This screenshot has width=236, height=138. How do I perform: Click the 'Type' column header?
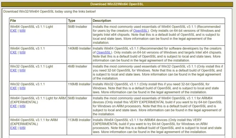tap(79, 21)
